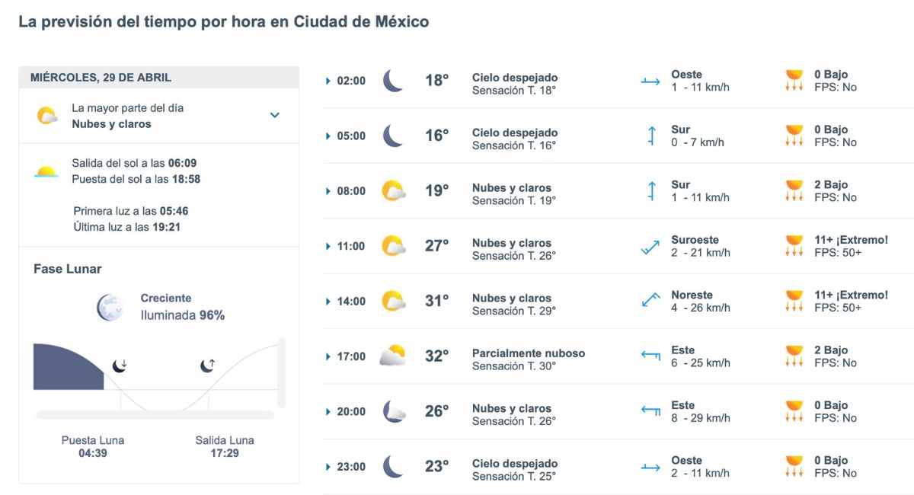Viewport: 914px width, 495px height.
Task: Toggle the 05:00 row disclosure arrow
Action: pyautogui.click(x=328, y=136)
